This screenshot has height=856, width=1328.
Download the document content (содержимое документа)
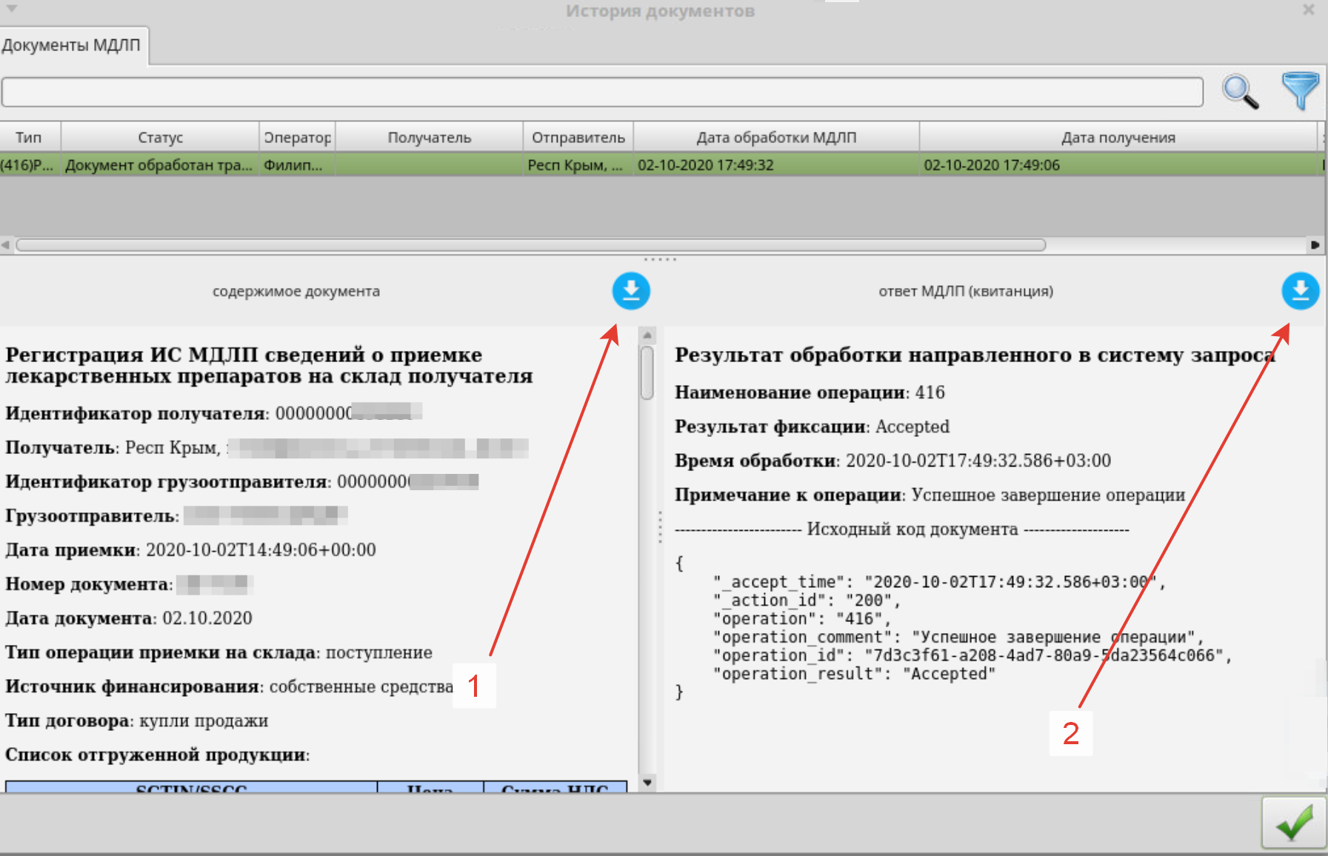point(630,291)
